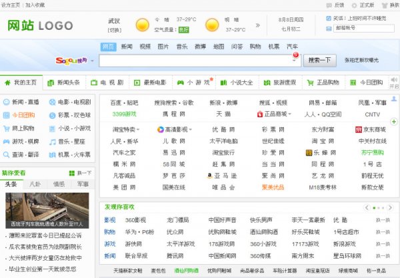Click the green plus add-site icon

pyautogui.click(x=394, y=122)
